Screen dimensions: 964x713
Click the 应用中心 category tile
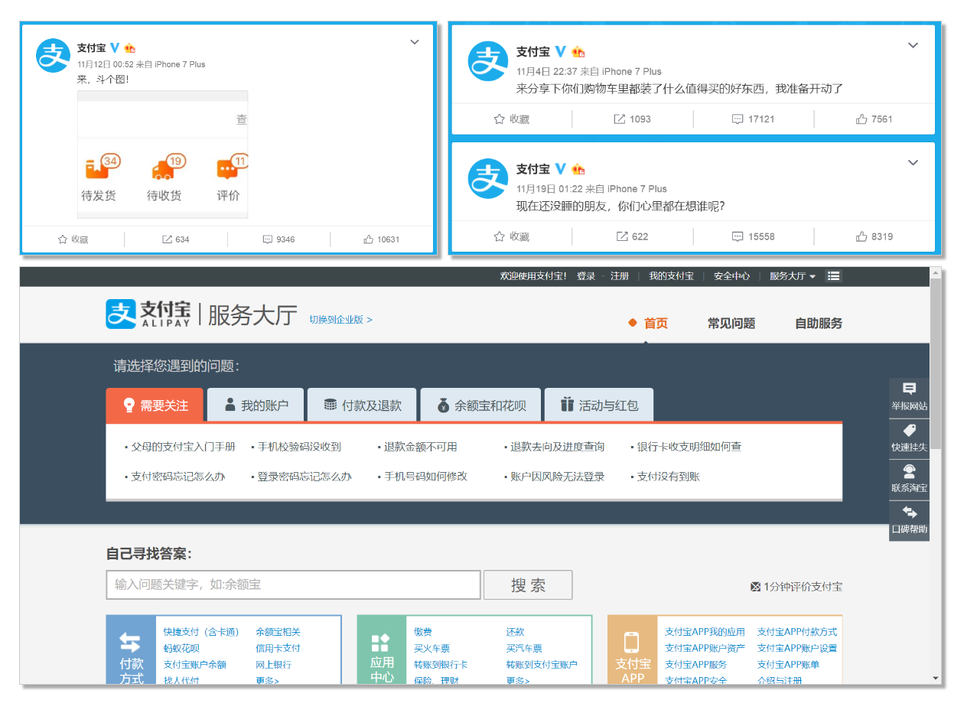381,650
